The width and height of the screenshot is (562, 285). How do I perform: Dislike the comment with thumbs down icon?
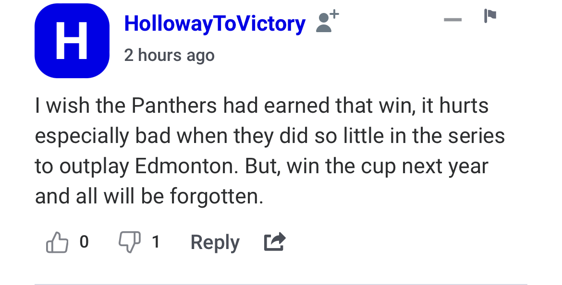tap(129, 242)
